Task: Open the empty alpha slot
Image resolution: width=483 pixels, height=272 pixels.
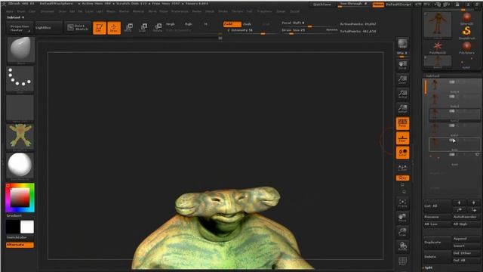Action: [x=20, y=108]
